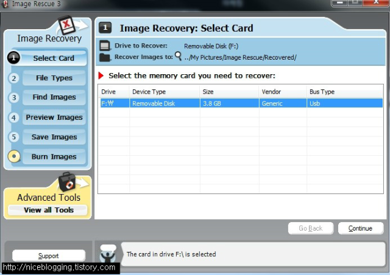Click the Burn Images disc icon
This screenshot has height=275, width=390.
click(14, 156)
